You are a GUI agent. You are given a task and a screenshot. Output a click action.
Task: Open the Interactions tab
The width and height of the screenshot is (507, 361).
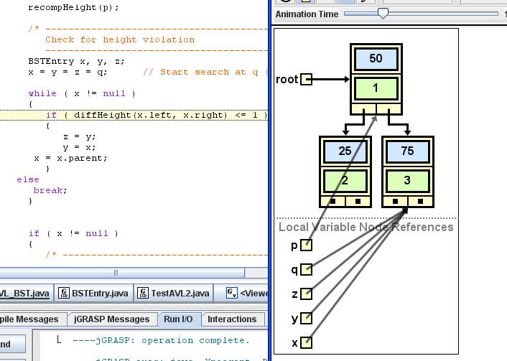pos(232,319)
